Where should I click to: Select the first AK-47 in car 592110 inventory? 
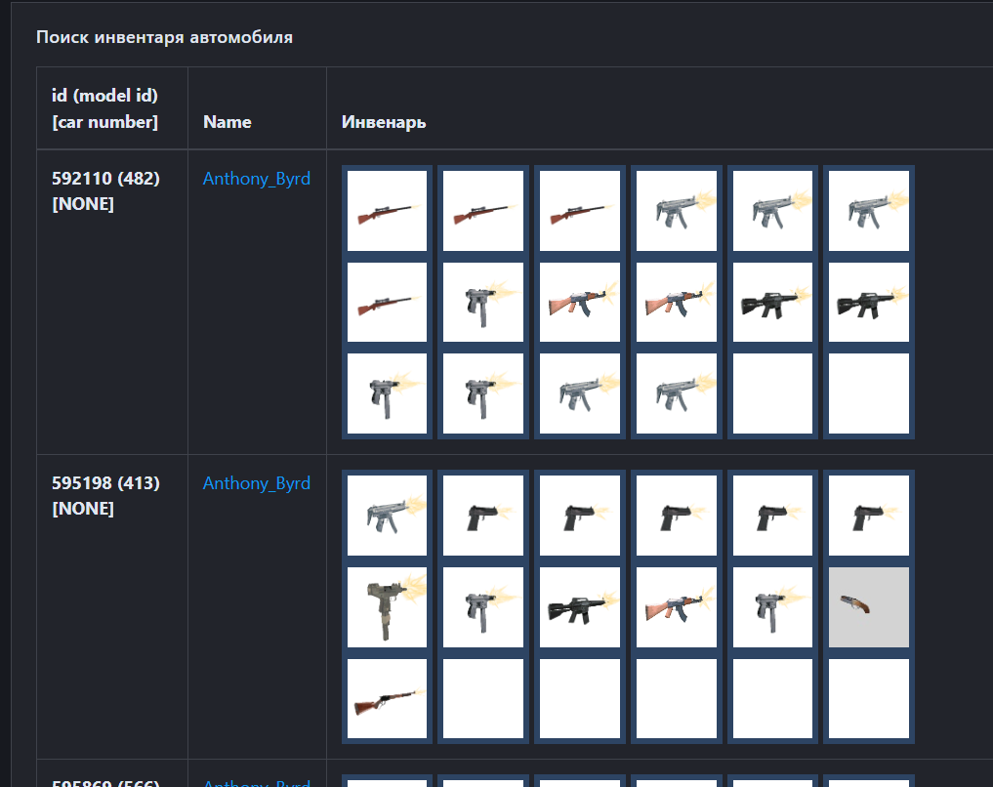tap(579, 302)
